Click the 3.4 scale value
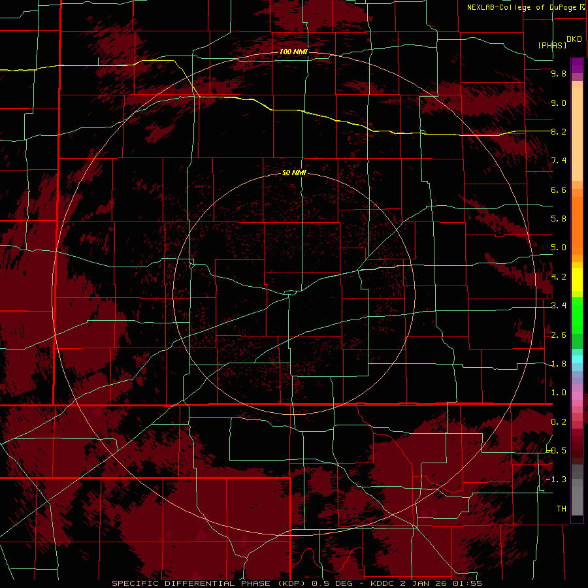Viewport: 588px width, 588px height. point(559,306)
